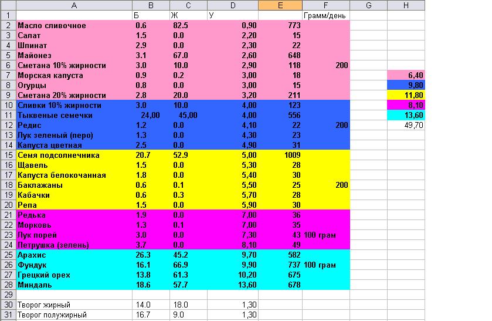Click the column H header
492x321 pixels.
click(406, 5)
